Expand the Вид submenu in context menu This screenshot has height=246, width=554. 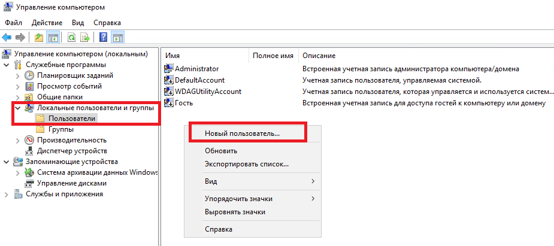point(259,182)
